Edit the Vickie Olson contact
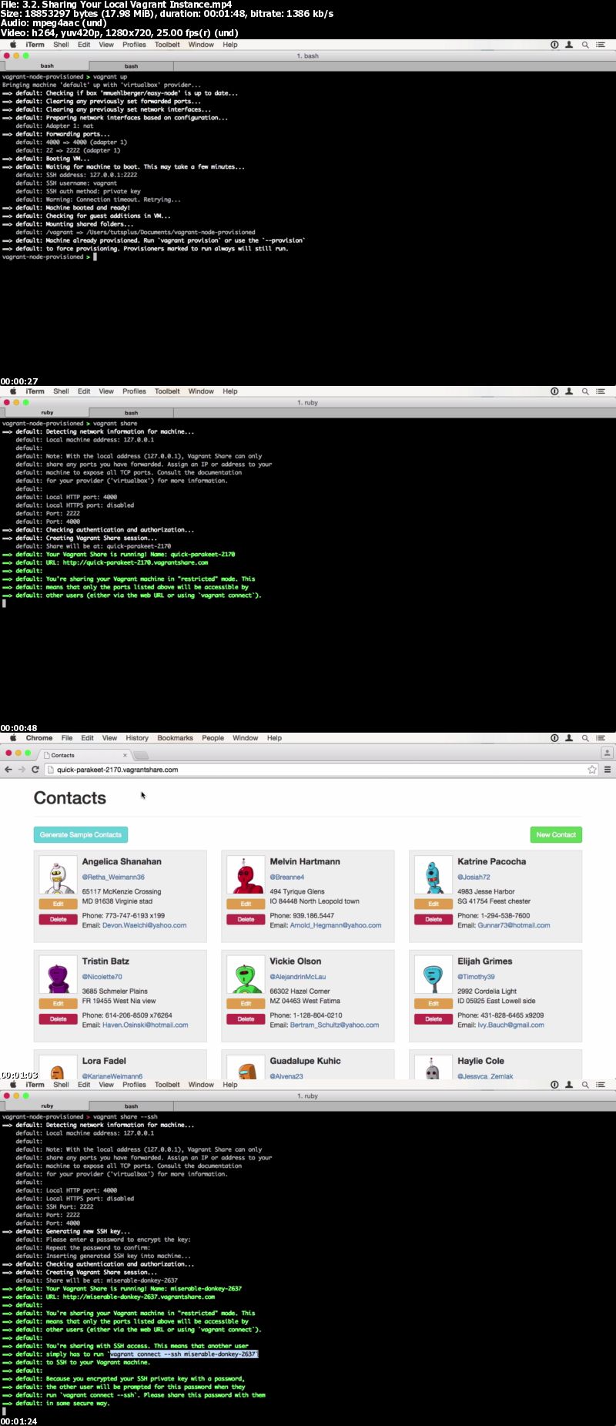 tap(246, 1003)
